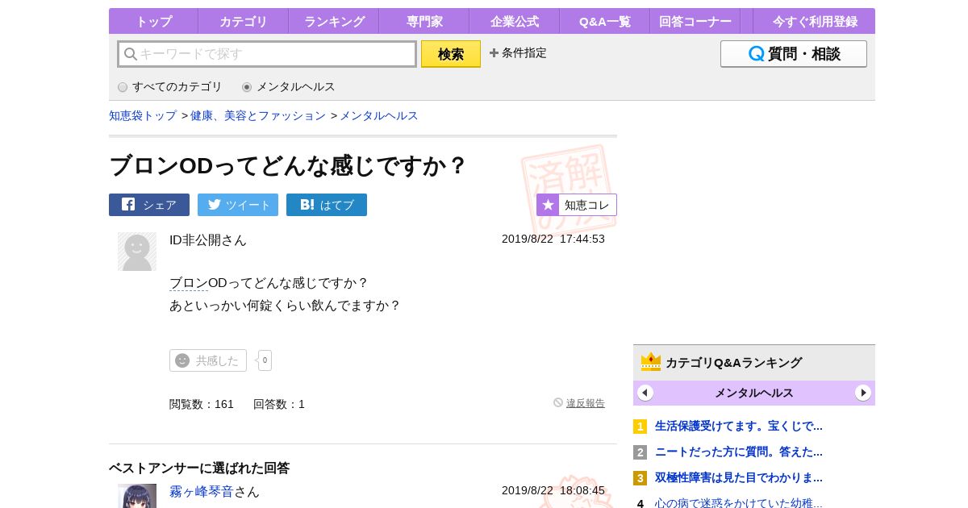Open the 専門家 tab
Screen dimensions: 968x508
point(424,21)
